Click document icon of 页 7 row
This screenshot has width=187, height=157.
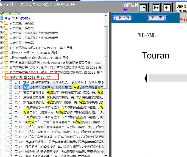[x=11, y=107]
